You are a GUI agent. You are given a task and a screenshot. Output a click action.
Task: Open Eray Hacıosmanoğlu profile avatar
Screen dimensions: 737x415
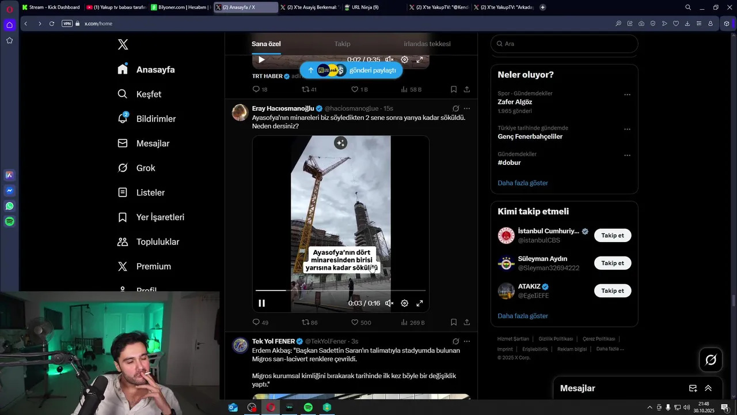point(240,112)
